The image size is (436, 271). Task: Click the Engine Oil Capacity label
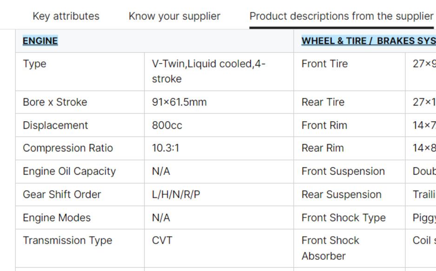pos(69,171)
